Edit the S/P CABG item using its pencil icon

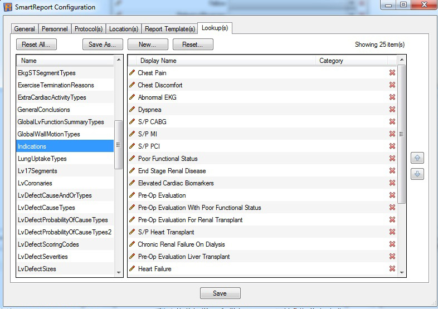tap(132, 121)
